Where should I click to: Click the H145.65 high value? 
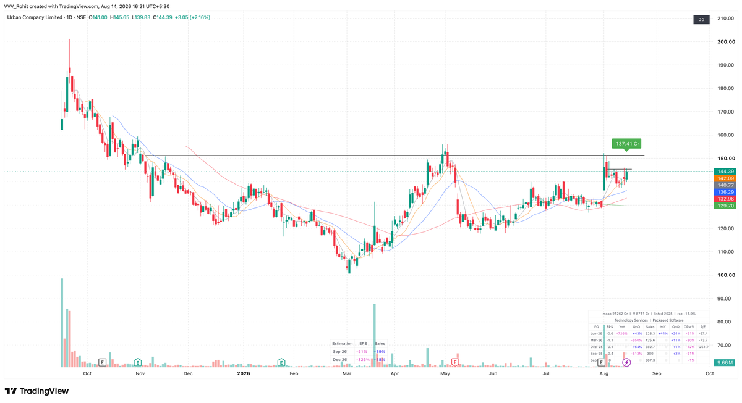pos(121,17)
